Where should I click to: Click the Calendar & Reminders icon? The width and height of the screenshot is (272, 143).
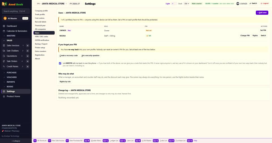4,31
